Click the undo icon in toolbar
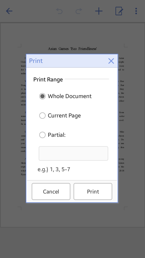Image resolution: width=145 pixels, height=258 pixels. [x=59, y=11]
